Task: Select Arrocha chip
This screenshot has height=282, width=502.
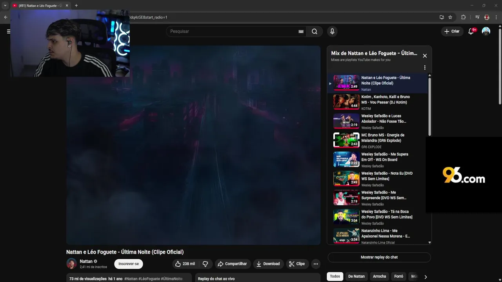Action: (x=379, y=276)
